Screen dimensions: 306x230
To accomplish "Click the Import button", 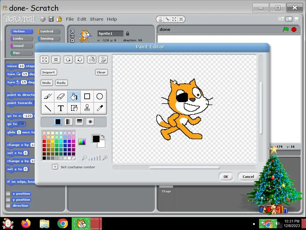I will tap(49, 72).
